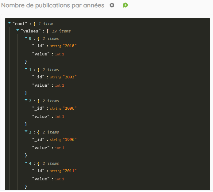The height and width of the screenshot is (192, 213).
Task: Click index number 4 in values
Action: [x=30, y=164]
